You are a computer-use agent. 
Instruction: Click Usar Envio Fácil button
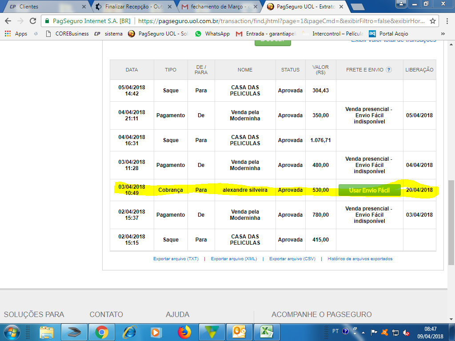[x=369, y=190]
